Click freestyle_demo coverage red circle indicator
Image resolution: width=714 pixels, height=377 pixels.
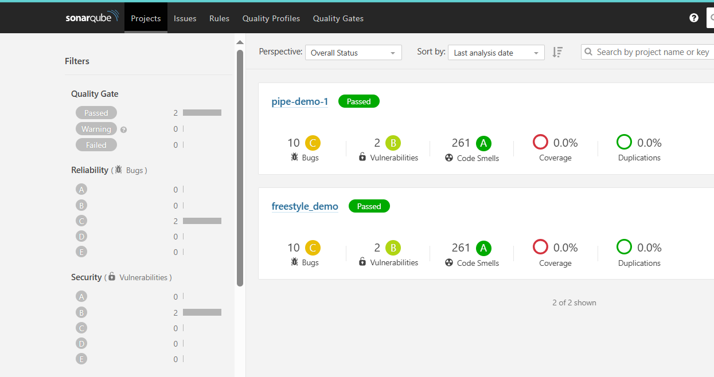(x=540, y=247)
